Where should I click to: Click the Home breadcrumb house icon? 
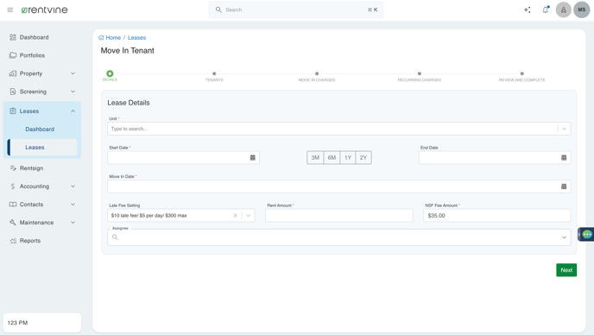[101, 37]
